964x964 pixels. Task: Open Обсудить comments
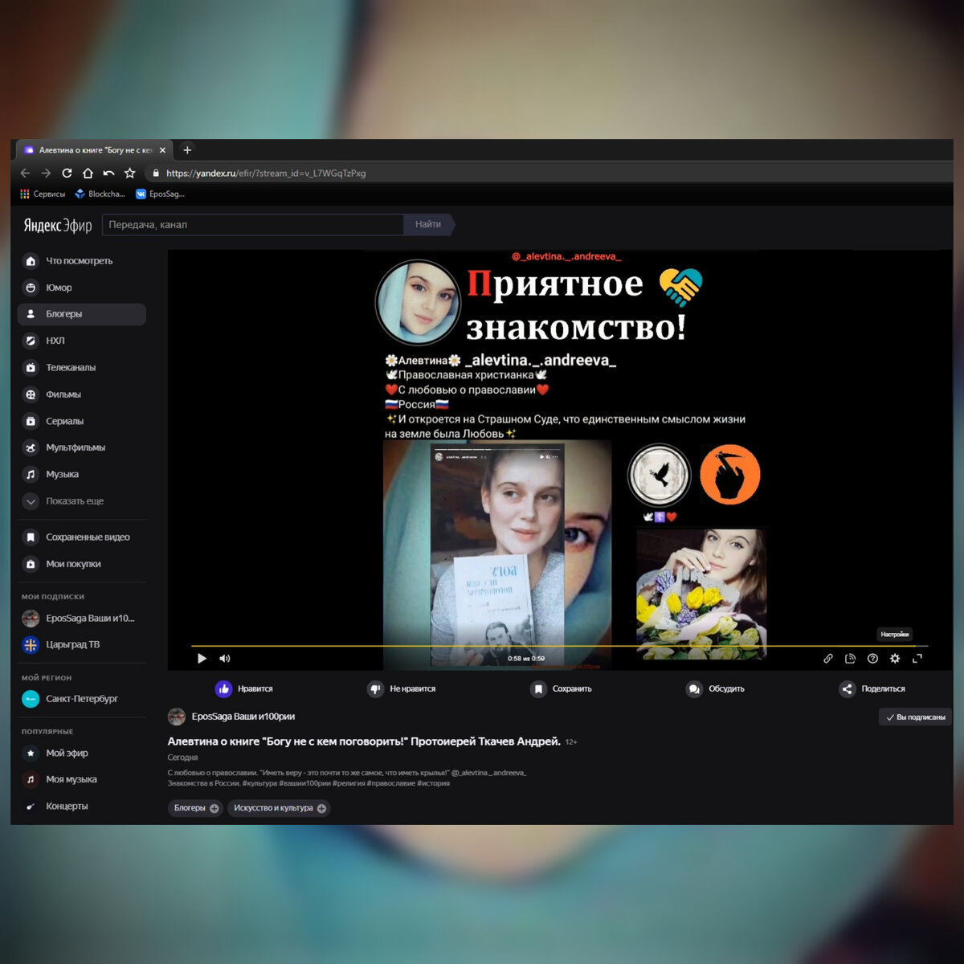coord(715,689)
